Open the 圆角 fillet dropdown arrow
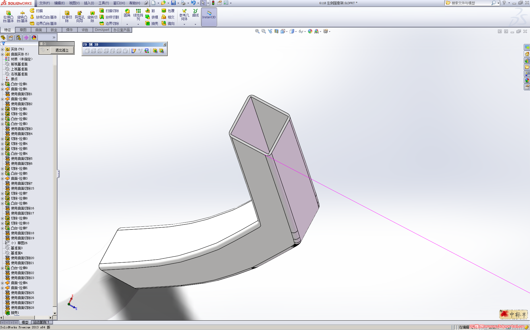530x330 pixels. tap(127, 24)
